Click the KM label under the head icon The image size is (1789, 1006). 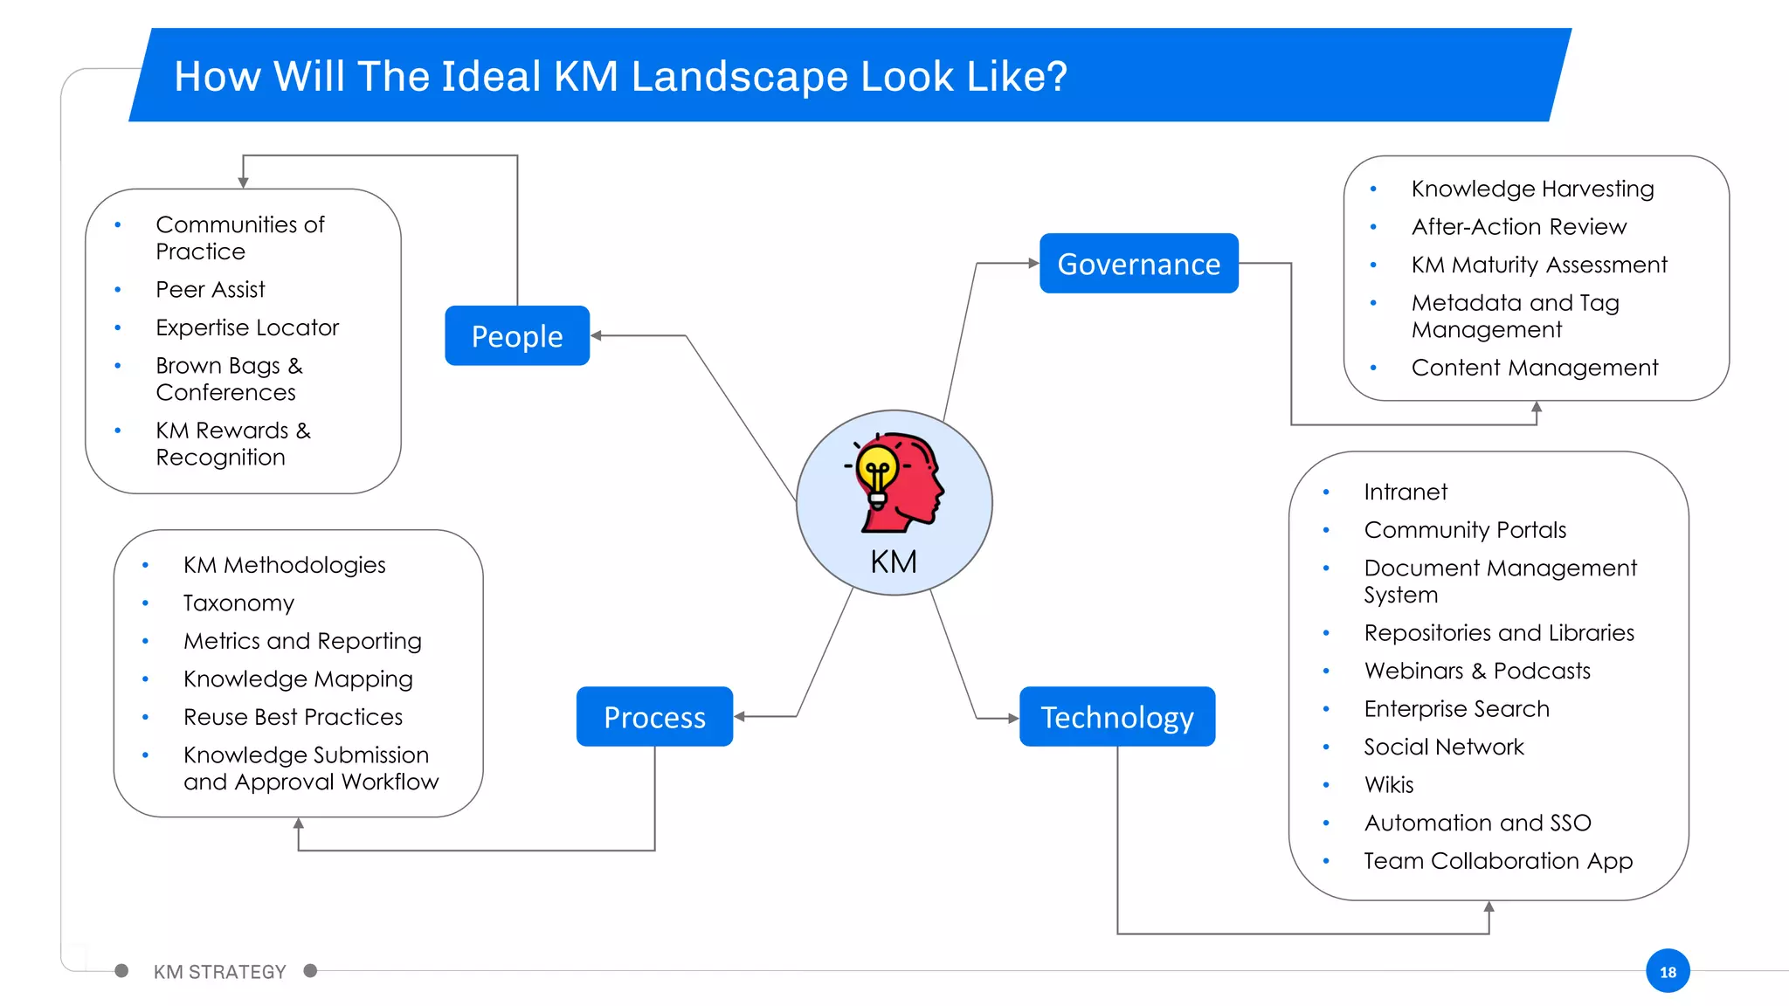(x=894, y=562)
